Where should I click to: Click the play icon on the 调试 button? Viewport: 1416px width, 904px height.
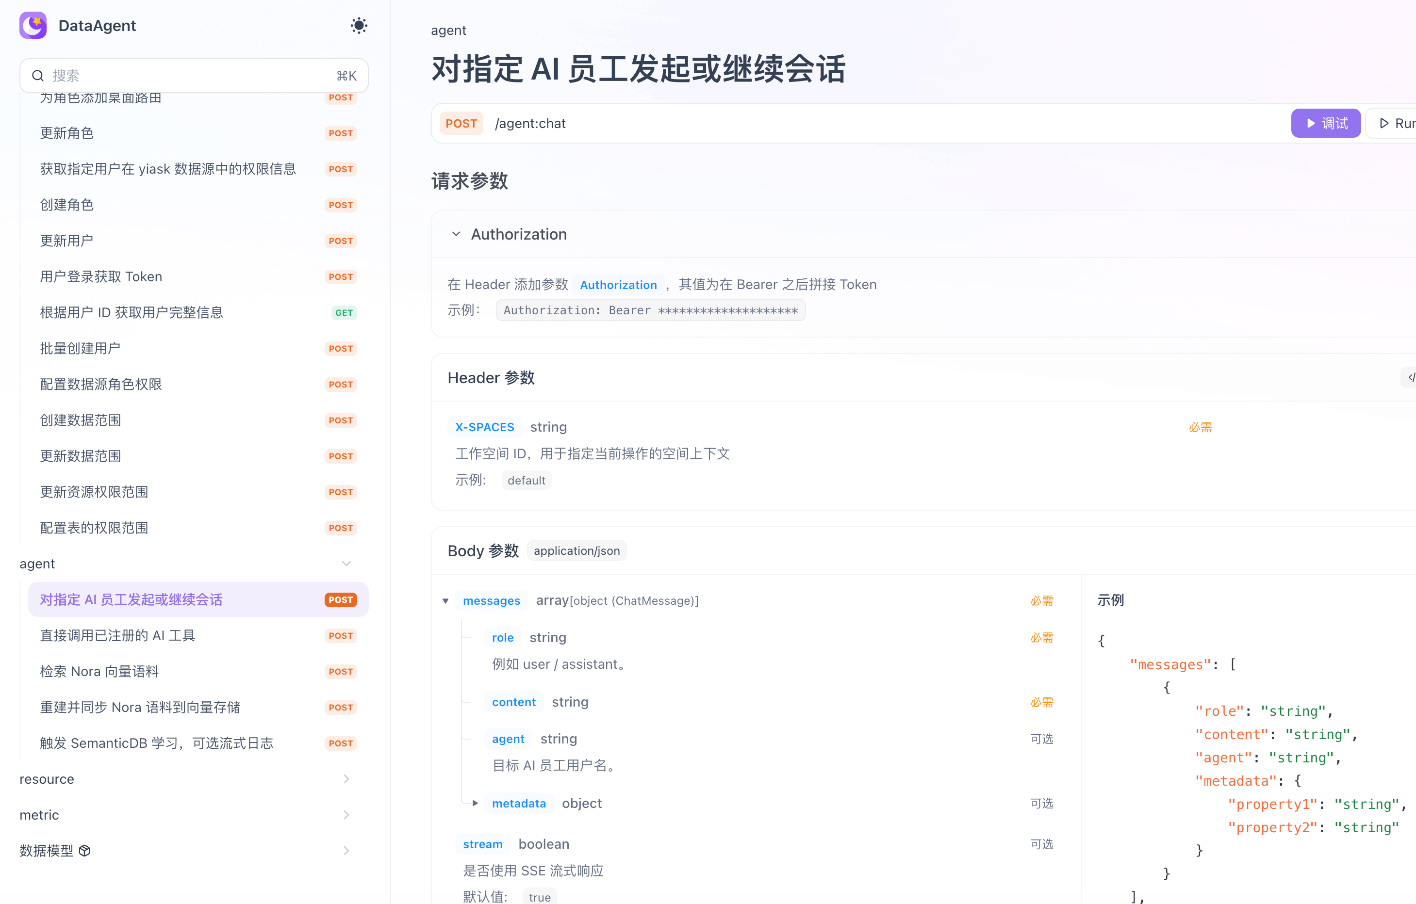[x=1311, y=124]
